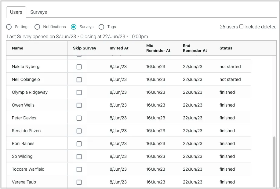Click So Wilding's Mid Reminder date
The image size is (280, 189).
point(156,157)
